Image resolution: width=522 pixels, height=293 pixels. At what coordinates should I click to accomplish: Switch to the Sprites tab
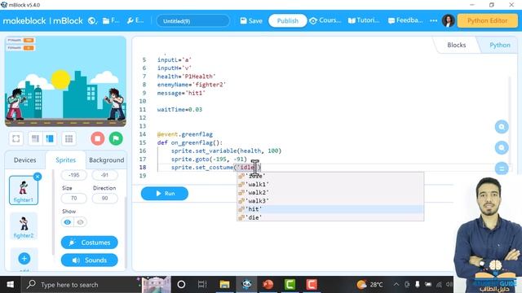click(x=65, y=160)
